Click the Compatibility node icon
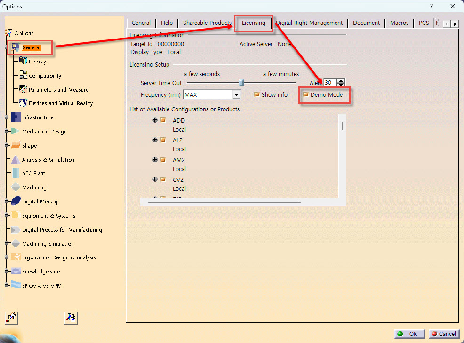 24,75
